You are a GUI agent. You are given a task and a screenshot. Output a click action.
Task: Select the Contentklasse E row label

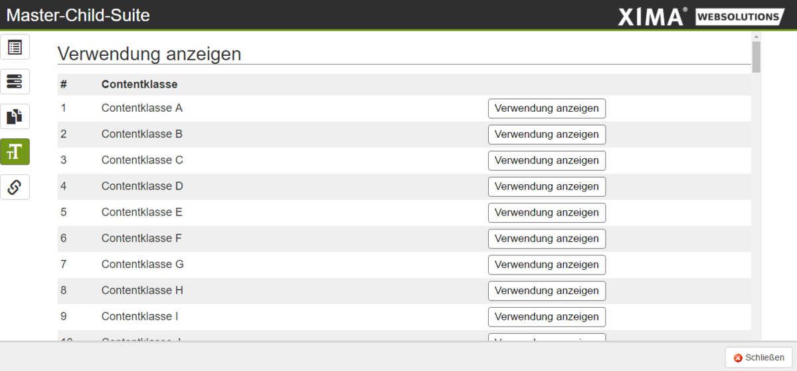141,212
